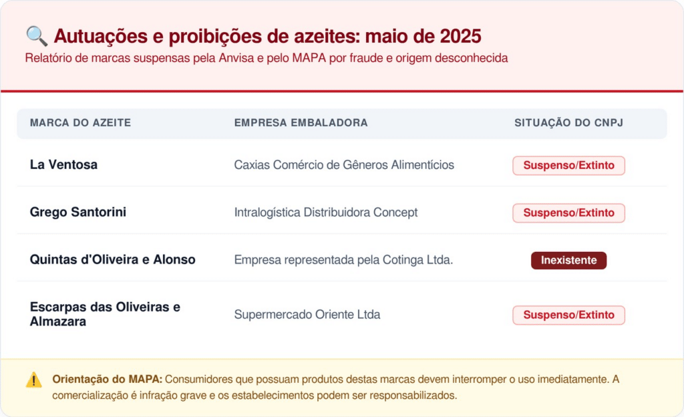Select the Grego Santorini brand name
684x417 pixels.
pos(78,212)
